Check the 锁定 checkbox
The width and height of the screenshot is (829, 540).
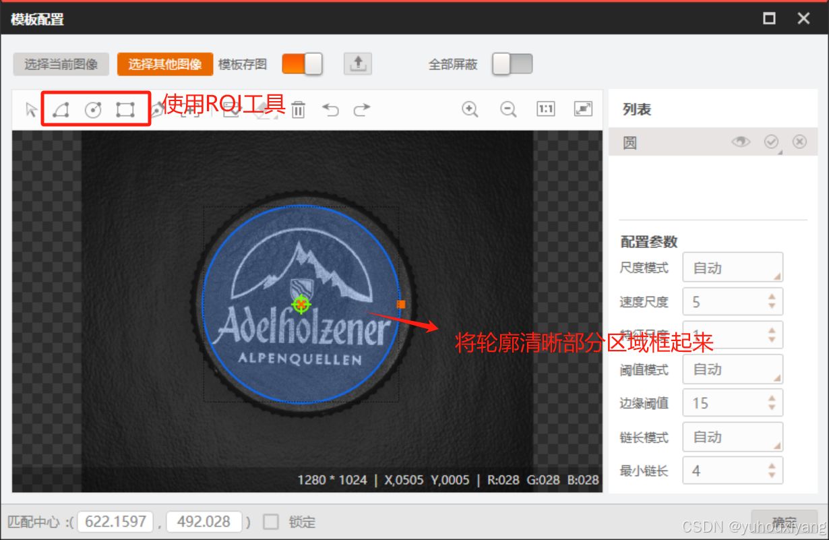click(x=271, y=522)
